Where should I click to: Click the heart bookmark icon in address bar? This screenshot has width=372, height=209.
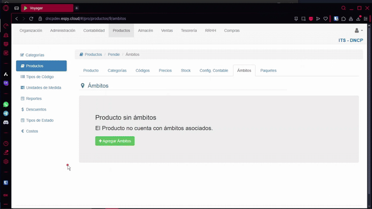pyautogui.click(x=326, y=19)
